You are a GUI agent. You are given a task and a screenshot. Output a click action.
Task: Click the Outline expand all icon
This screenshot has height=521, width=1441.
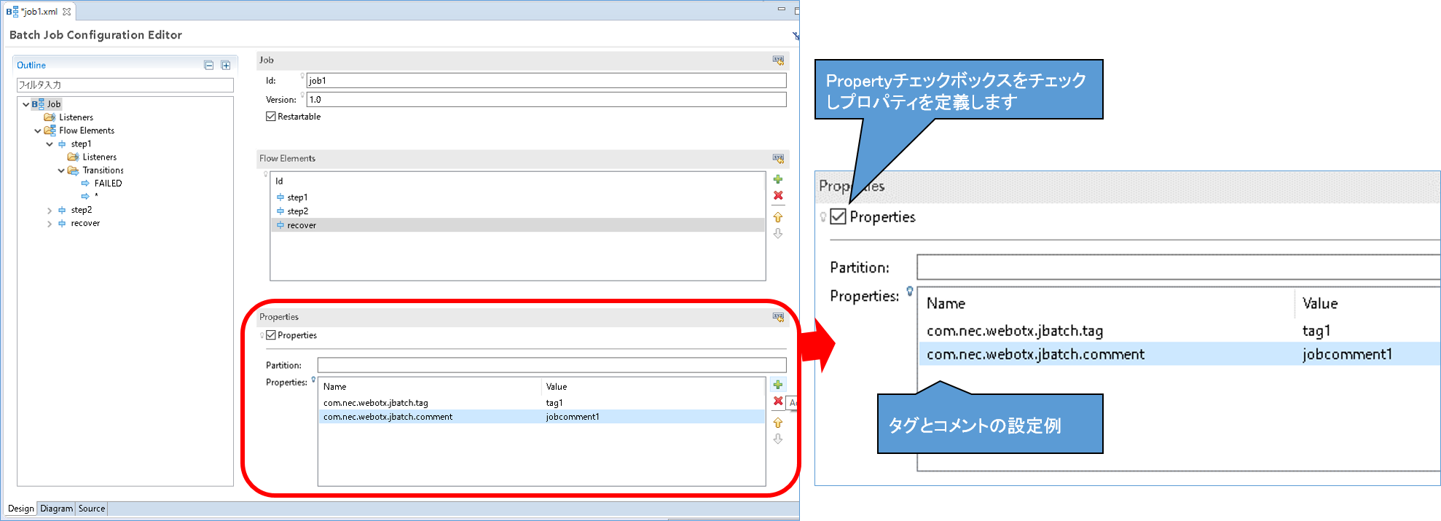tap(226, 66)
